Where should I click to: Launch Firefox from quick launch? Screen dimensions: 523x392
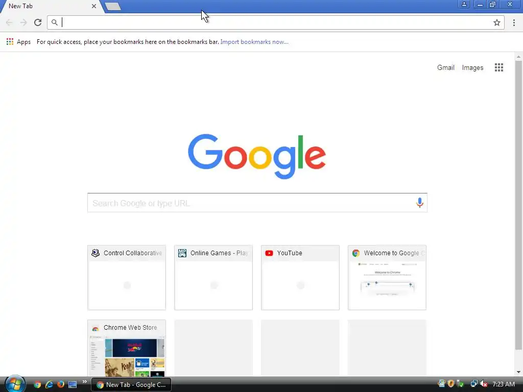click(61, 384)
